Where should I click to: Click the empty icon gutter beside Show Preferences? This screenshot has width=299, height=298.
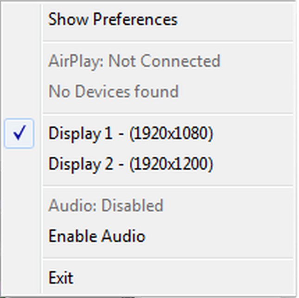[x=19, y=19]
